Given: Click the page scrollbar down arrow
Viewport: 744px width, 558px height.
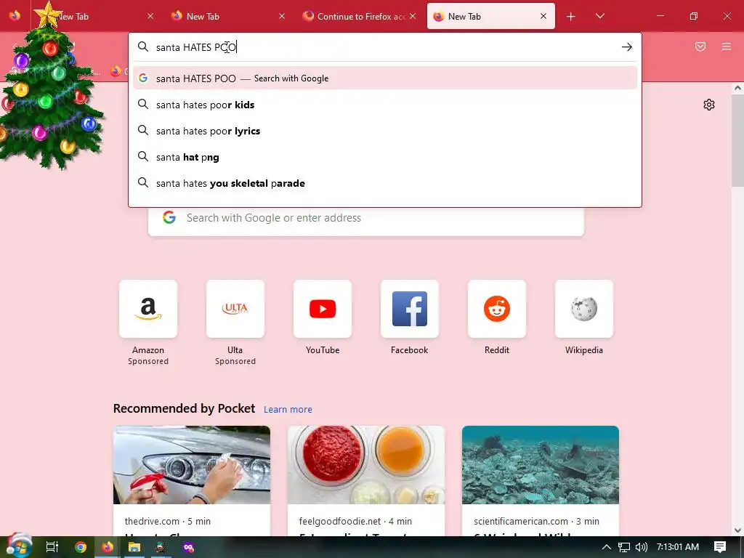Looking at the screenshot, I should point(737,530).
